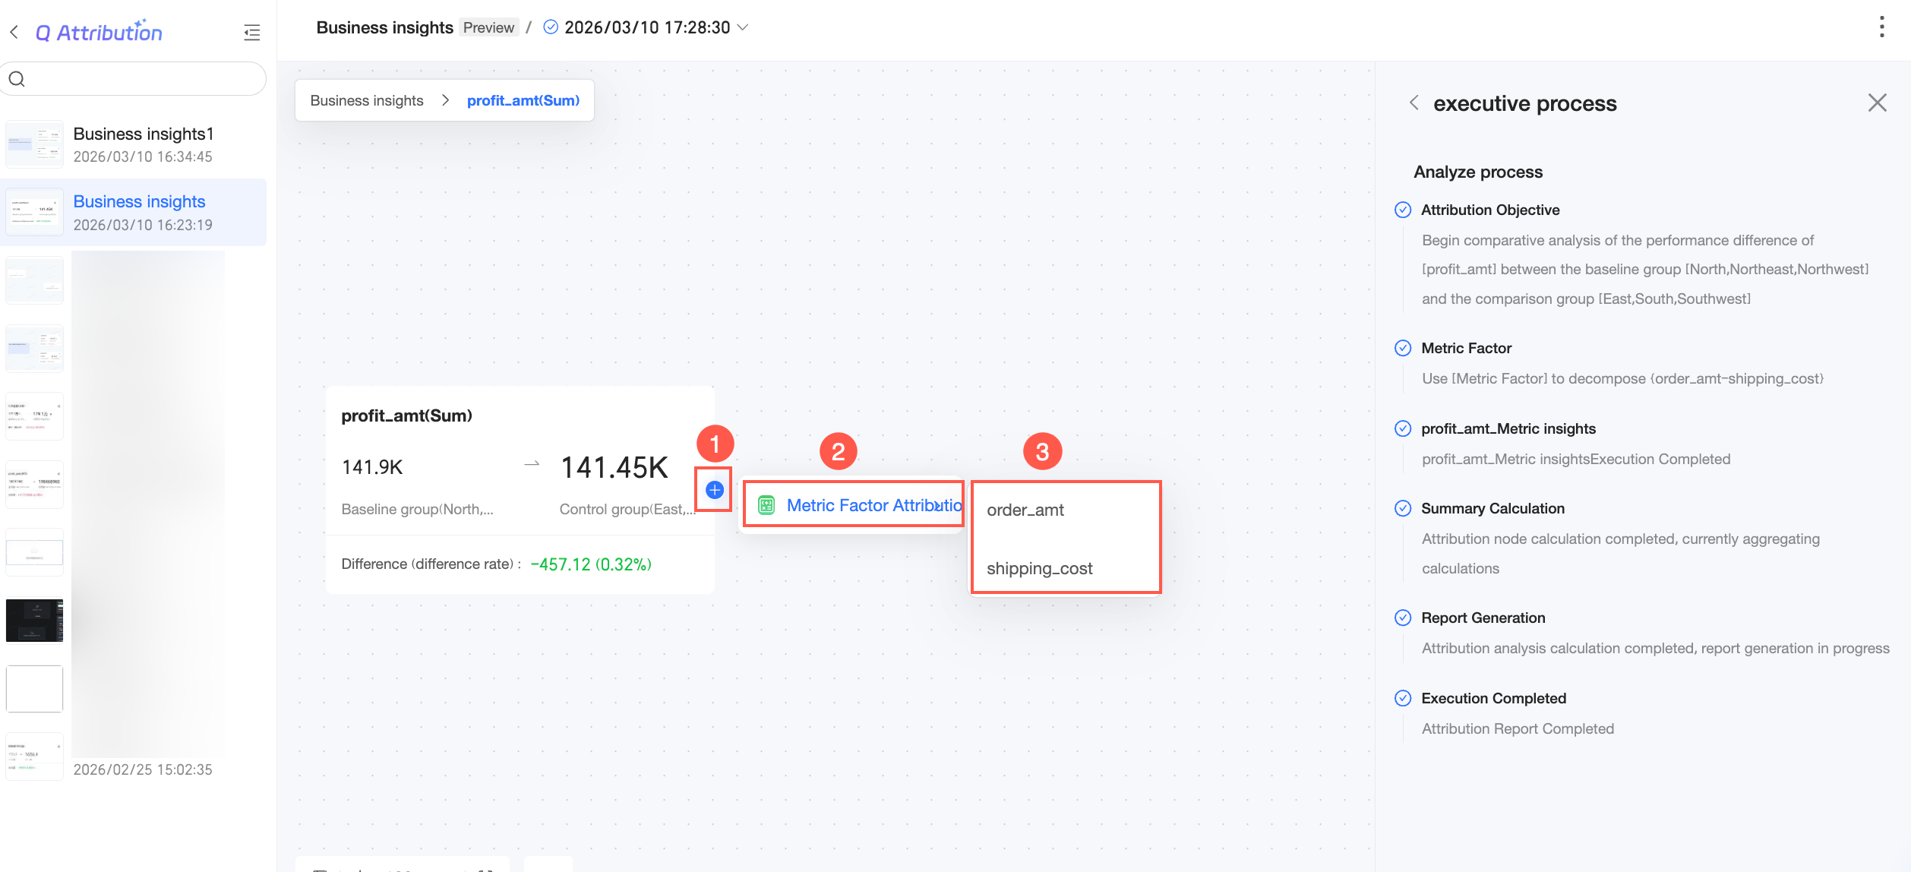This screenshot has width=1911, height=872.
Task: Click the Business insights page title
Action: click(384, 27)
